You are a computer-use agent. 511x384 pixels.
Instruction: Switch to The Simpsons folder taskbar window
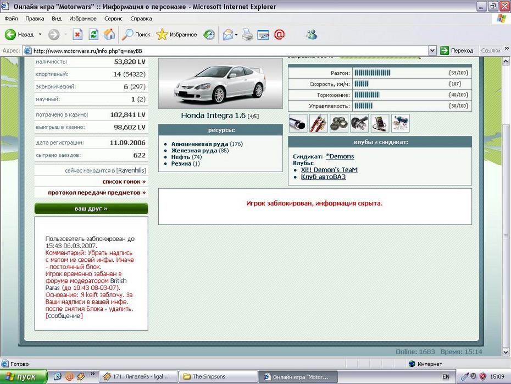click(218, 377)
